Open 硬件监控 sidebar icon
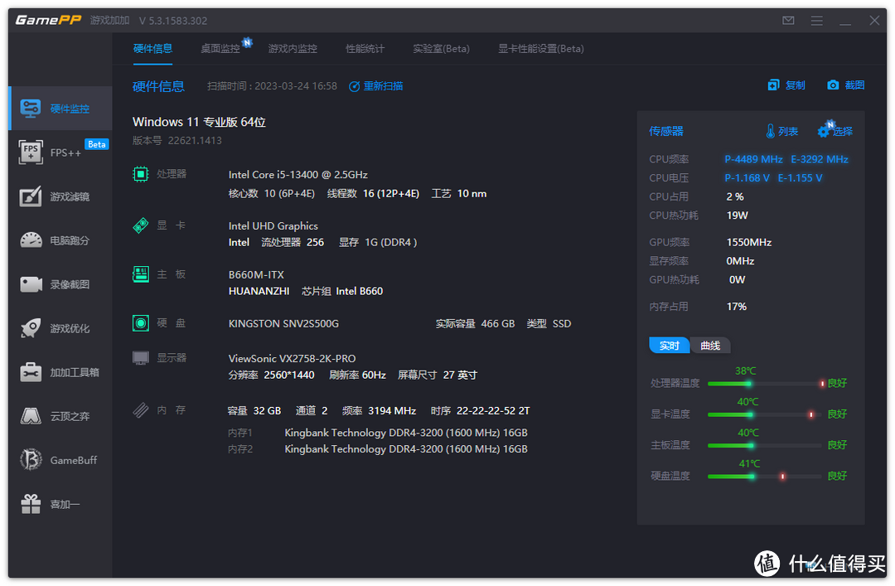The image size is (895, 586). click(x=31, y=108)
